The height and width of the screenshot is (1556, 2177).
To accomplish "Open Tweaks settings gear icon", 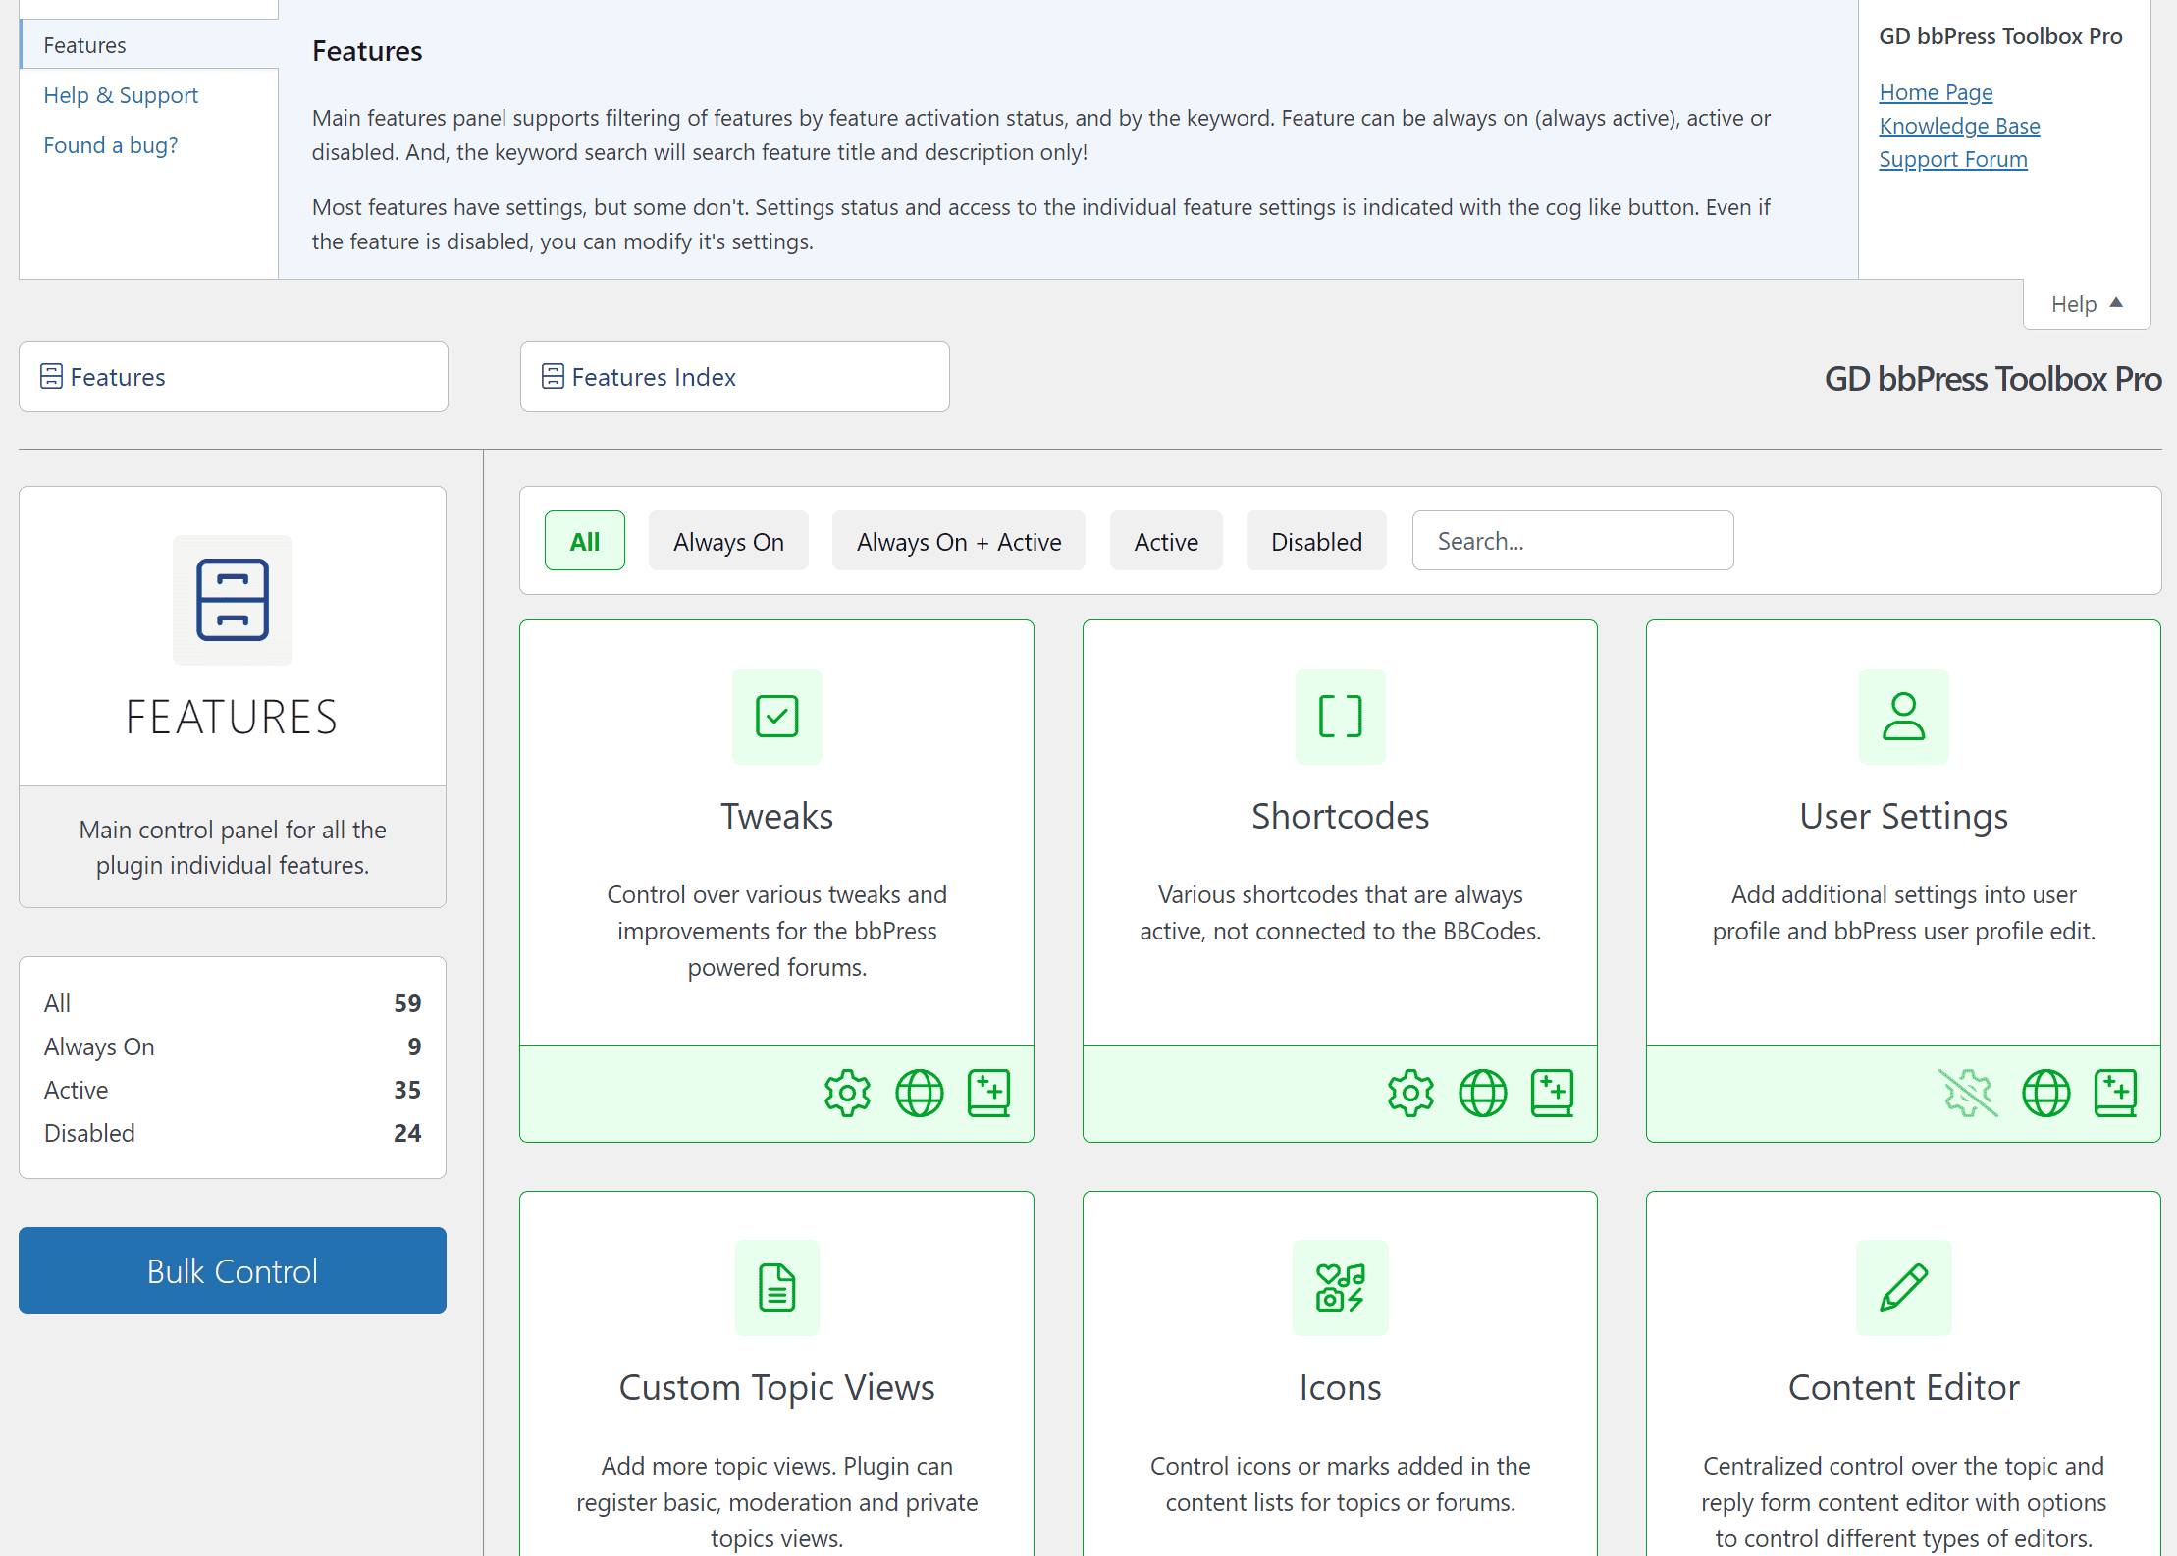I will (847, 1093).
